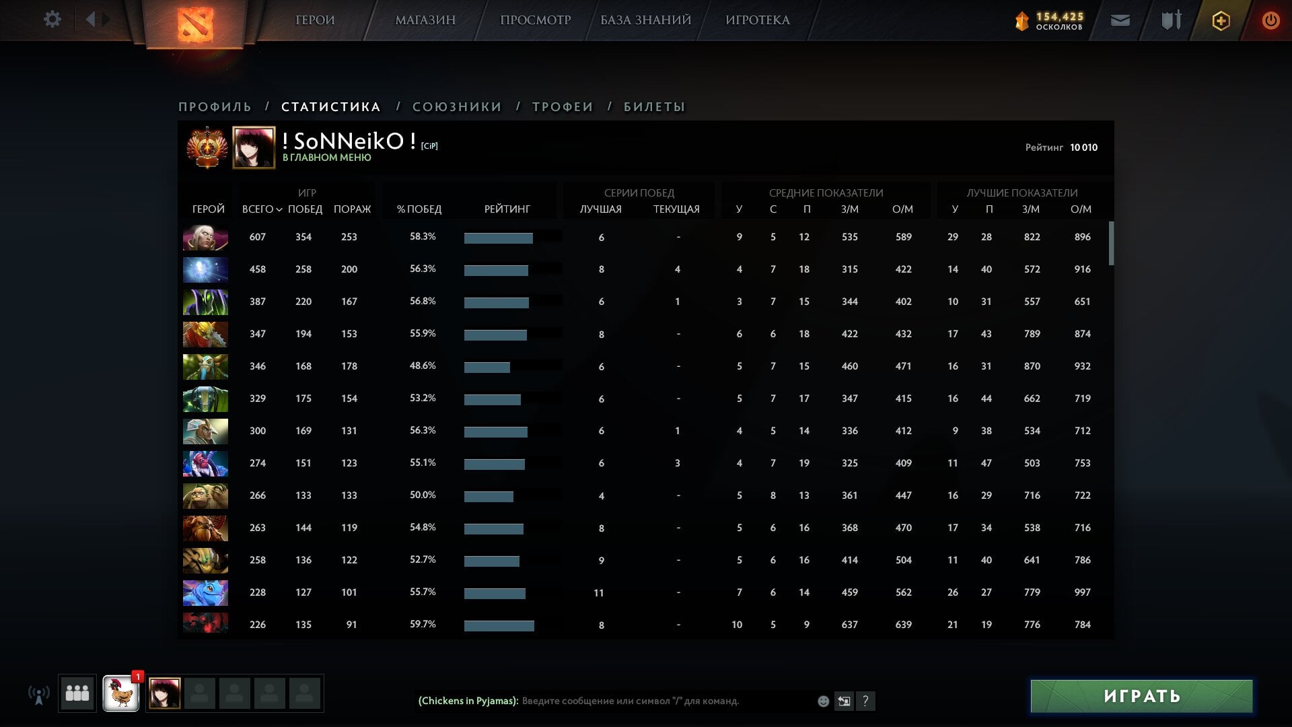The width and height of the screenshot is (1292, 727).
Task: Click the Dota Plus hexagon icon
Action: pos(1221,21)
